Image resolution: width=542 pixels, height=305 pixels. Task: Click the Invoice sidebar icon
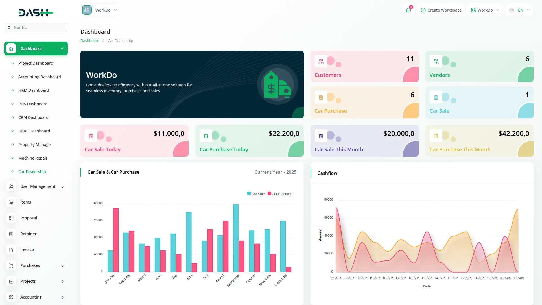coord(11,250)
